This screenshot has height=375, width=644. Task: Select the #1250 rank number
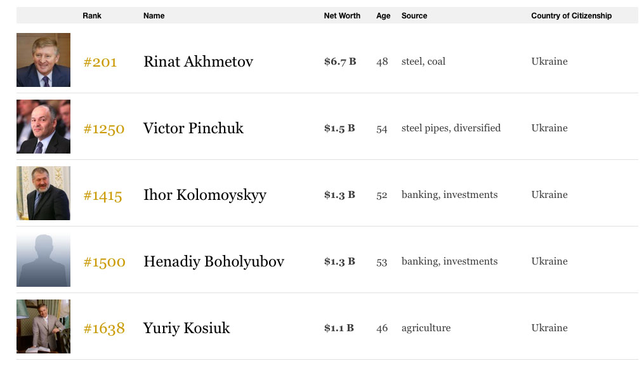click(x=104, y=129)
